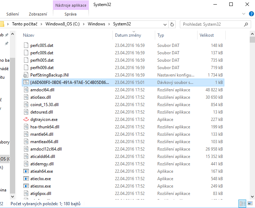255x208 pixels.
Task: Click the aticaldd64.dll file icon
Action: [26, 156]
